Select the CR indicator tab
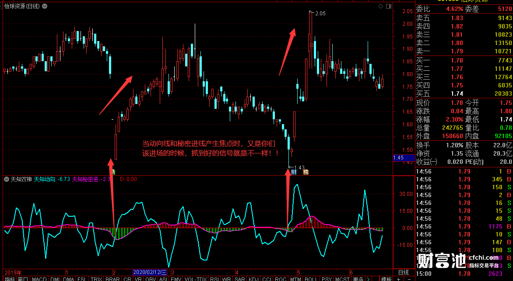The image size is (513, 281). coord(127,279)
